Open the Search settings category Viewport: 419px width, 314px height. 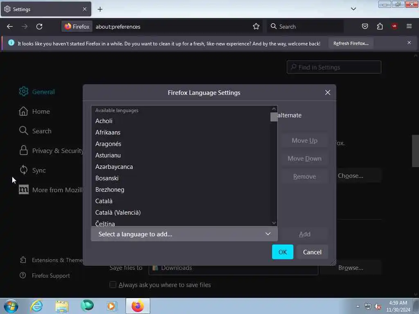[35, 131]
